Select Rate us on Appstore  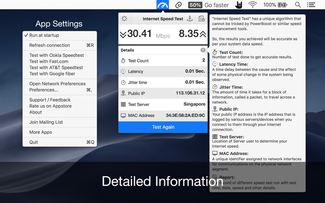click(x=60, y=106)
